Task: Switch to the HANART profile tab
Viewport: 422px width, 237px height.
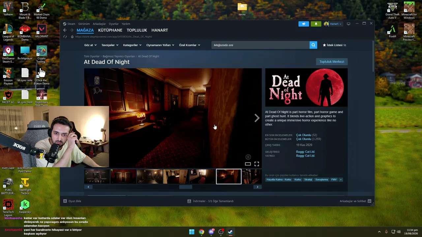Action: pos(160,30)
